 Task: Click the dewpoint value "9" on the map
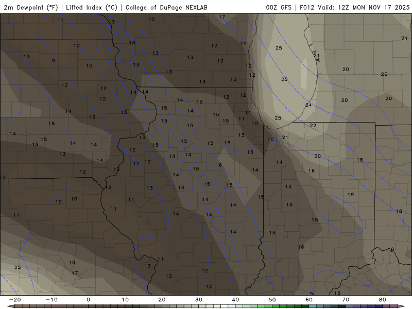[x=54, y=61]
